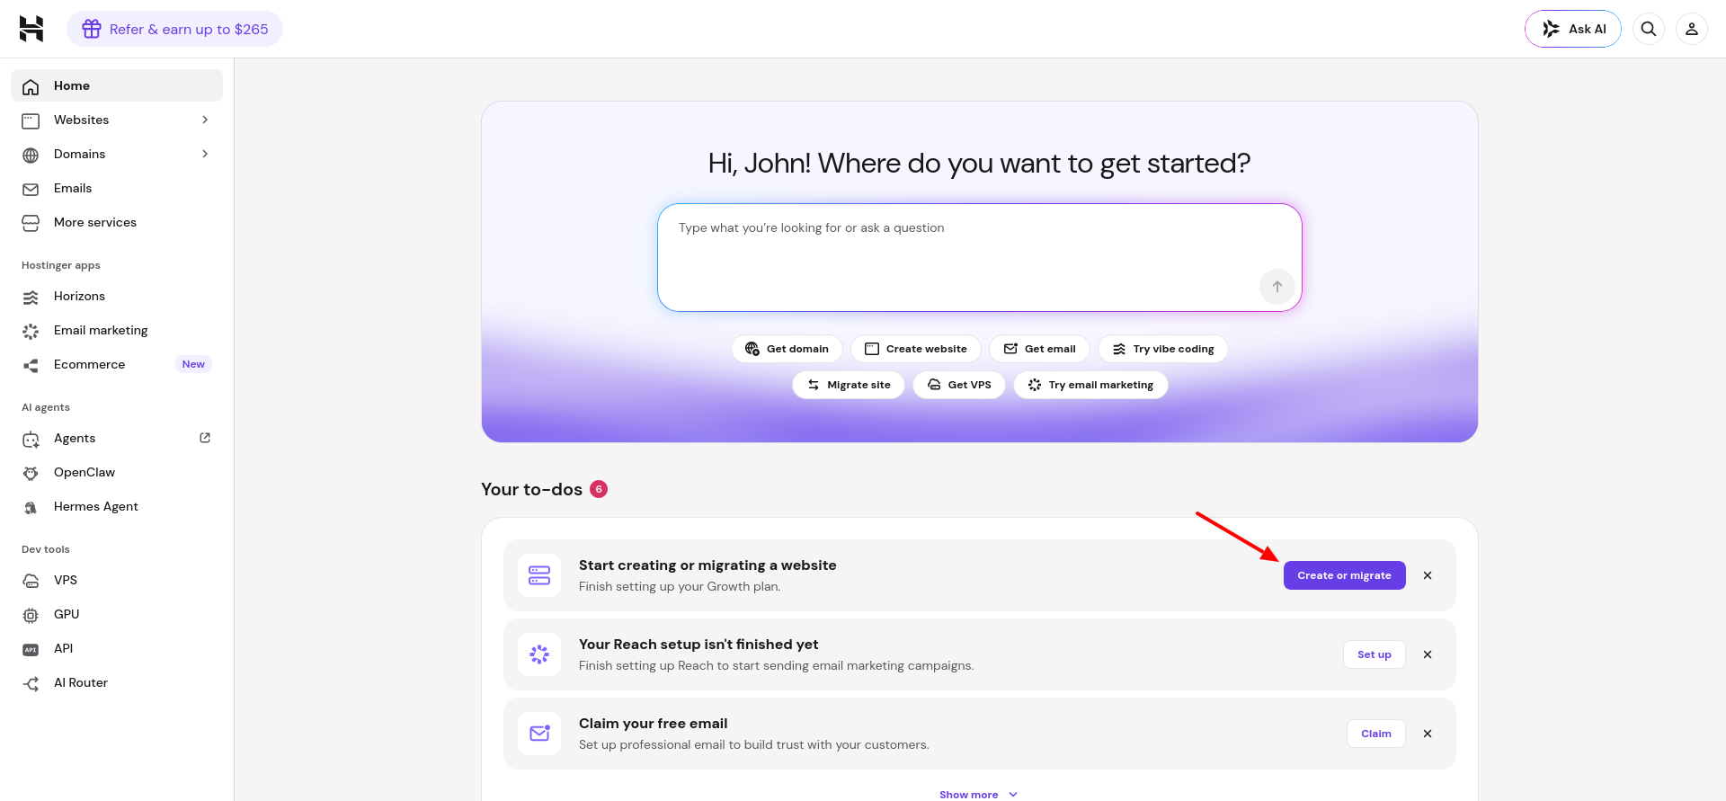
Task: Open More services in sidebar
Action: 117,222
